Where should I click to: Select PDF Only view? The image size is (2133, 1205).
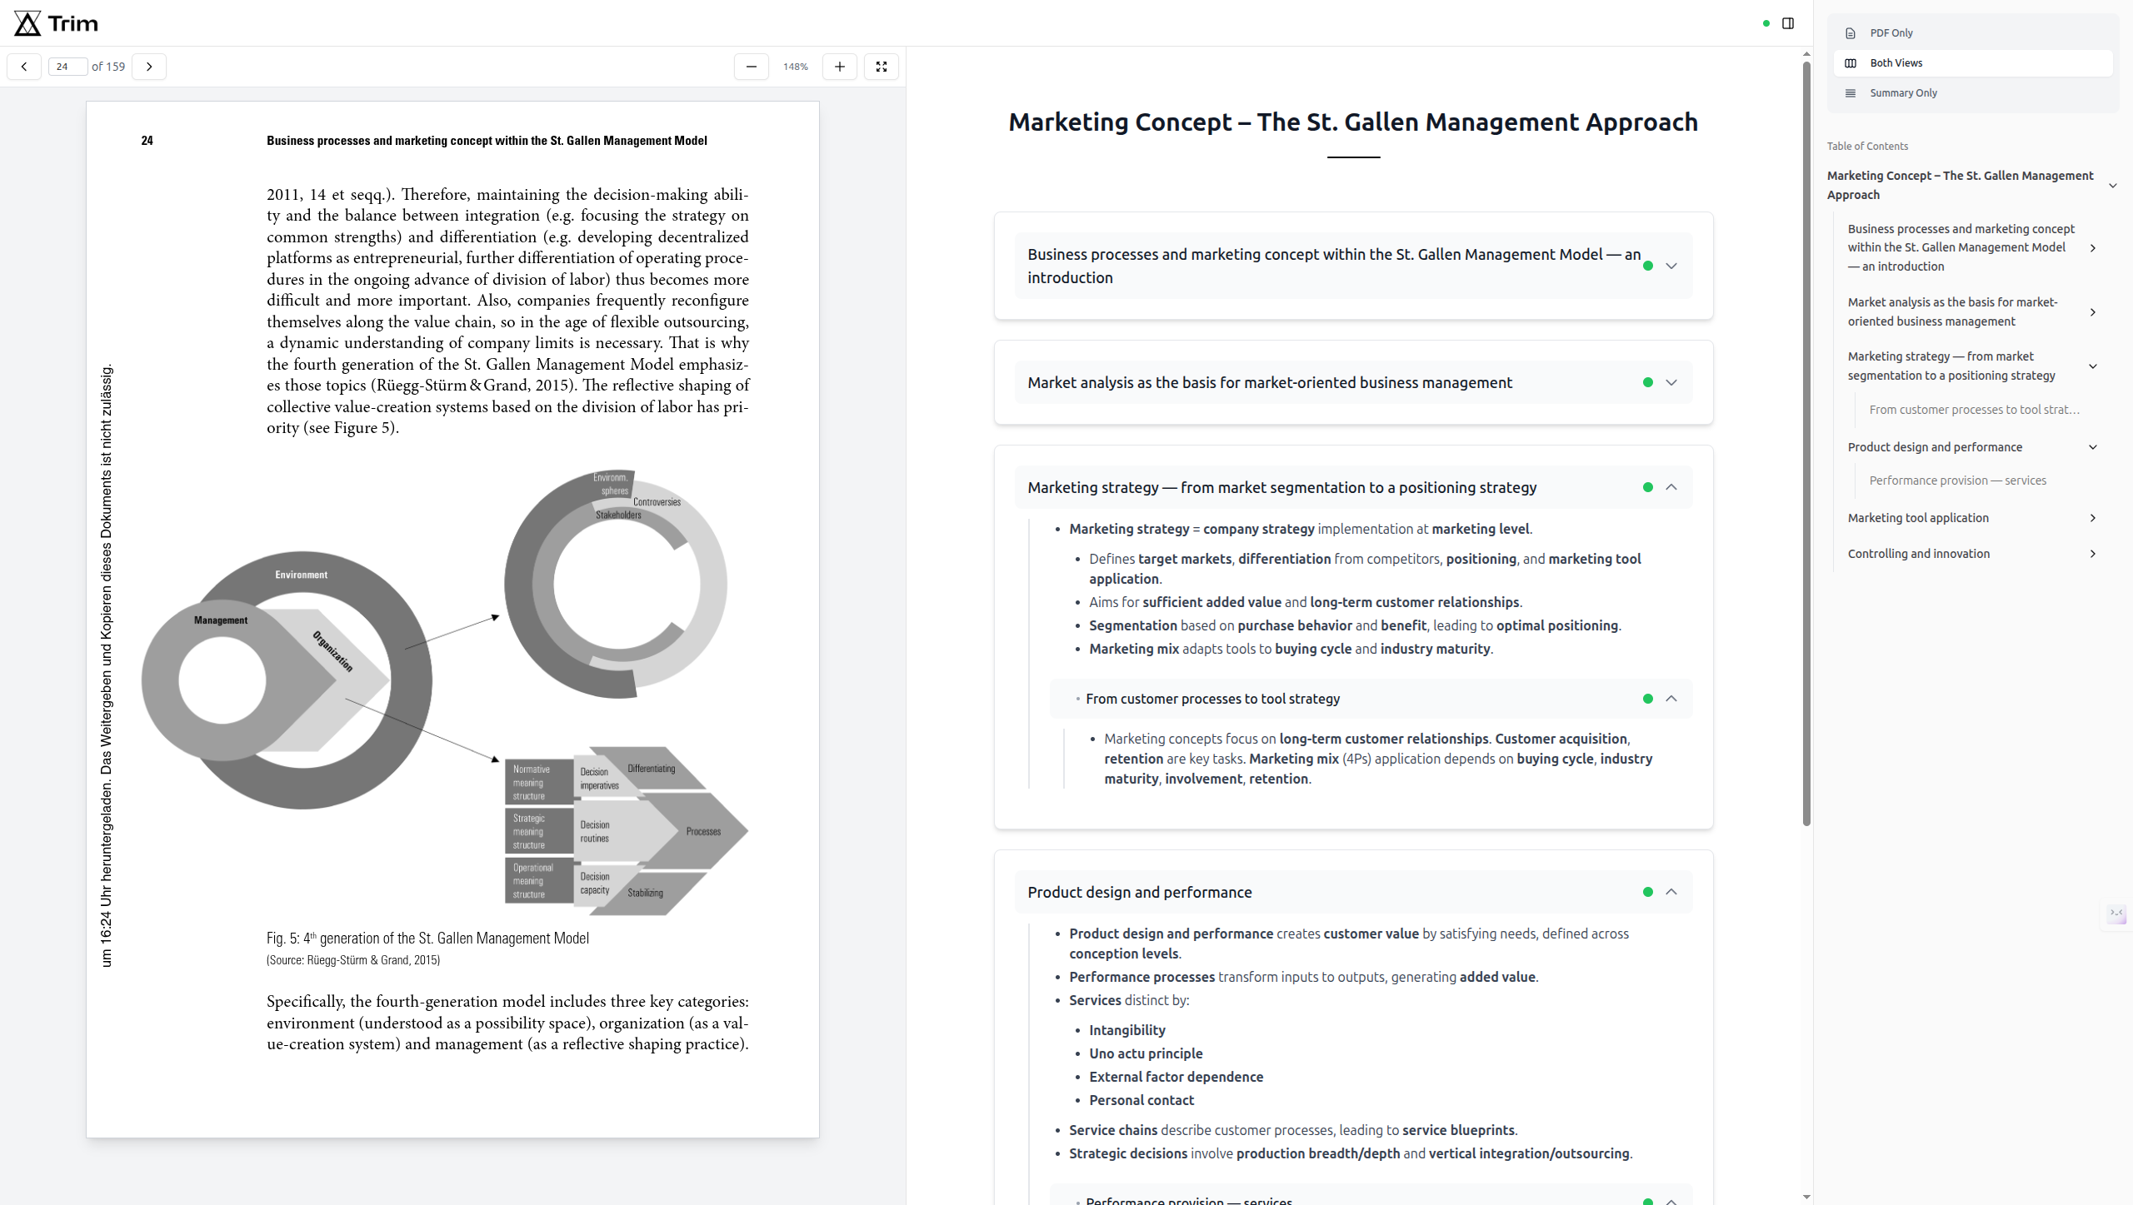click(1891, 33)
